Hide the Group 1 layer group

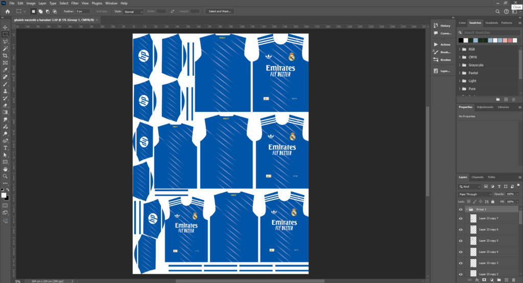461,209
